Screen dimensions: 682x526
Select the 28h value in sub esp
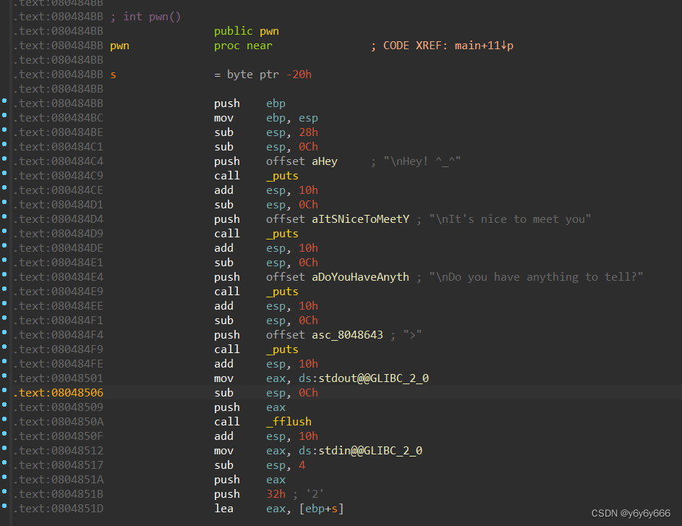308,132
